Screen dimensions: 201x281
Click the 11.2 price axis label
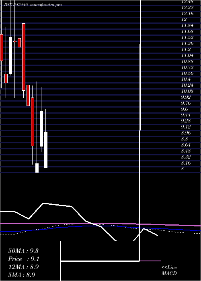point(186,49)
